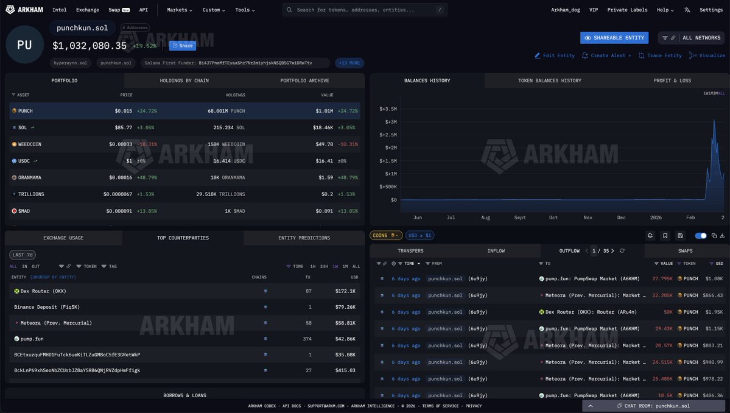Click the alert bell icon above transfers table

[650, 236]
